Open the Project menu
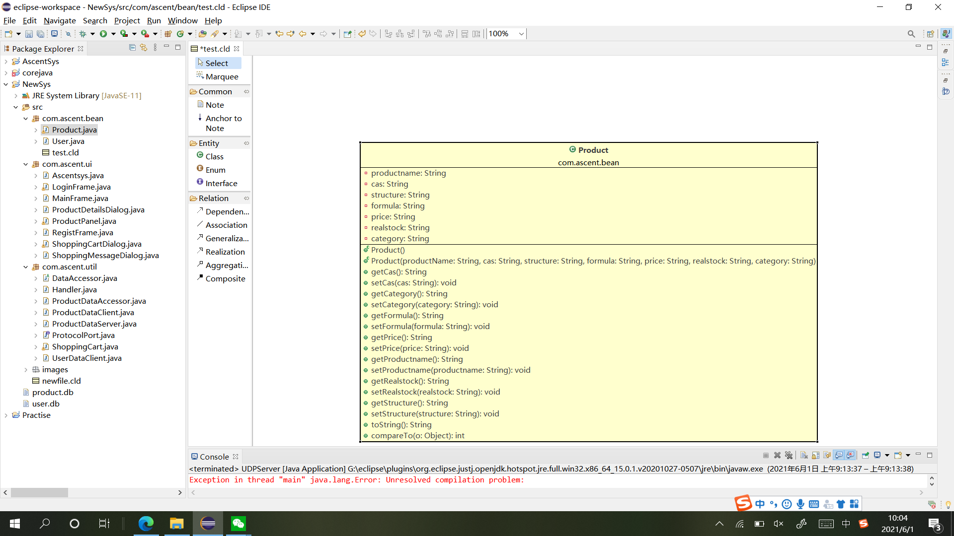Screen dimensions: 954x536 (127, 20)
